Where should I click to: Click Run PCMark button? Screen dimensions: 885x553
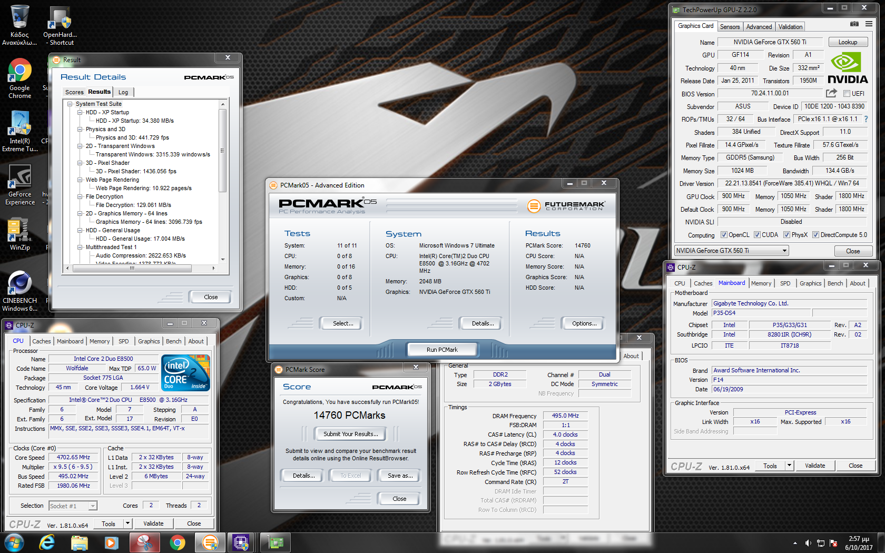[442, 350]
